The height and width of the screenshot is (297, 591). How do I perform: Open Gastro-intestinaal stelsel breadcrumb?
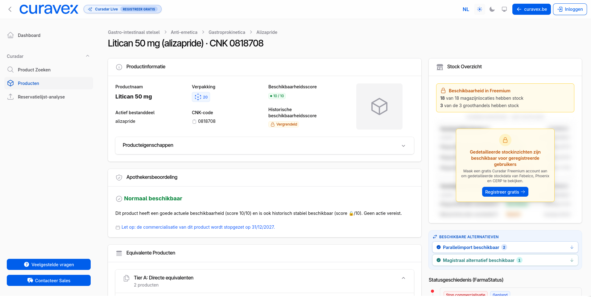coord(134,32)
